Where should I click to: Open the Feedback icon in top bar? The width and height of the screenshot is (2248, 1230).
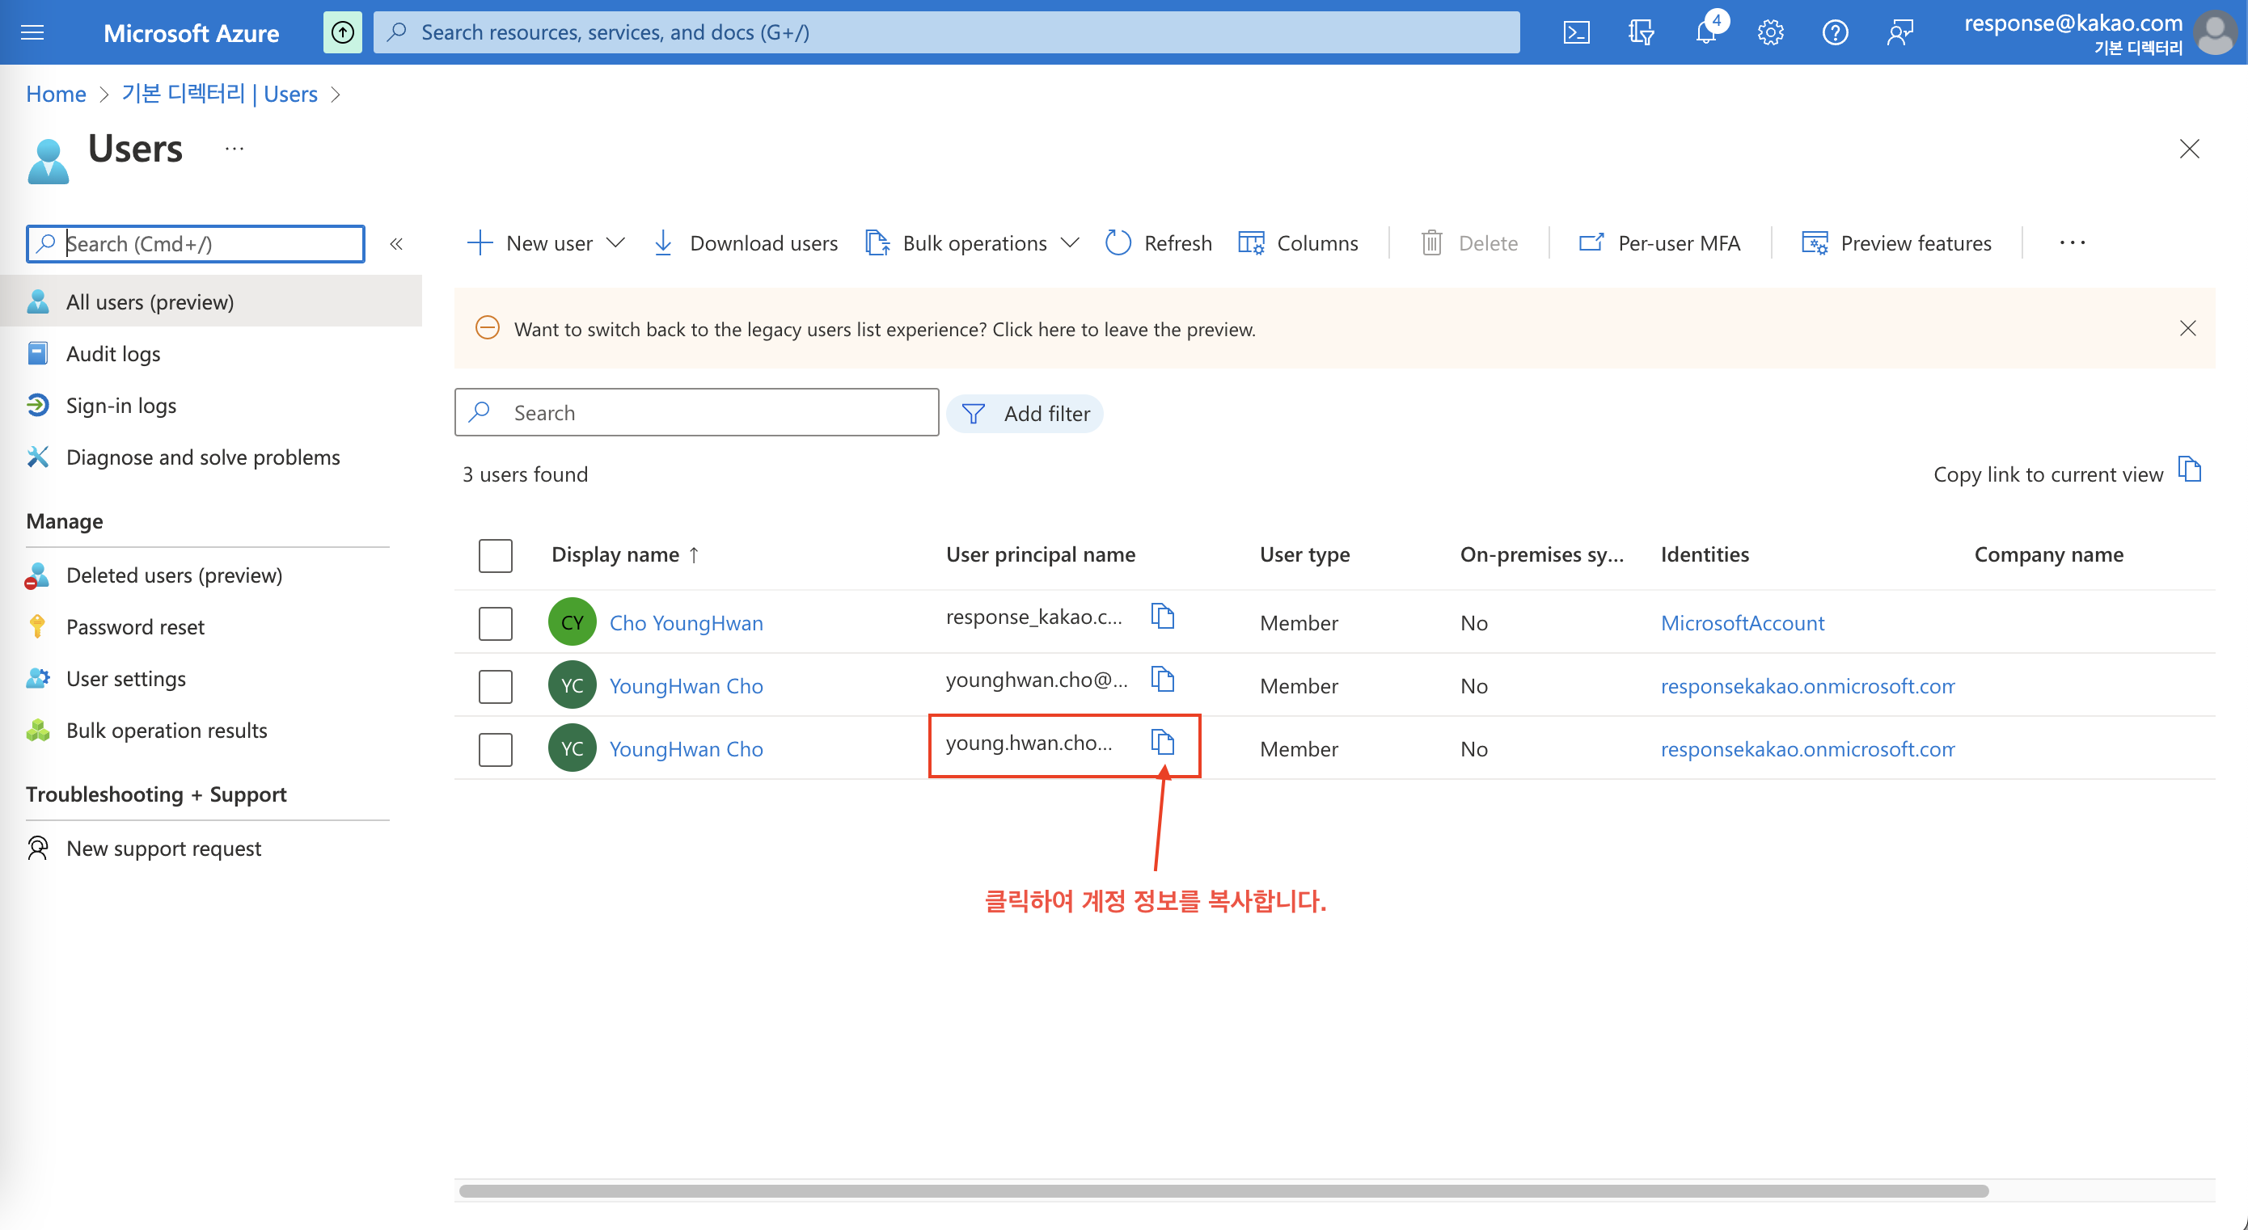click(1899, 32)
